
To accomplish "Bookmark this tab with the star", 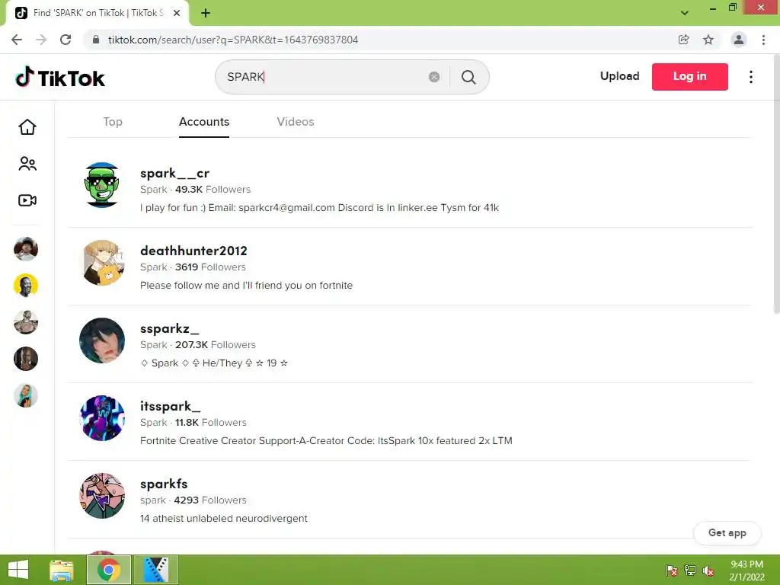I will coord(708,40).
